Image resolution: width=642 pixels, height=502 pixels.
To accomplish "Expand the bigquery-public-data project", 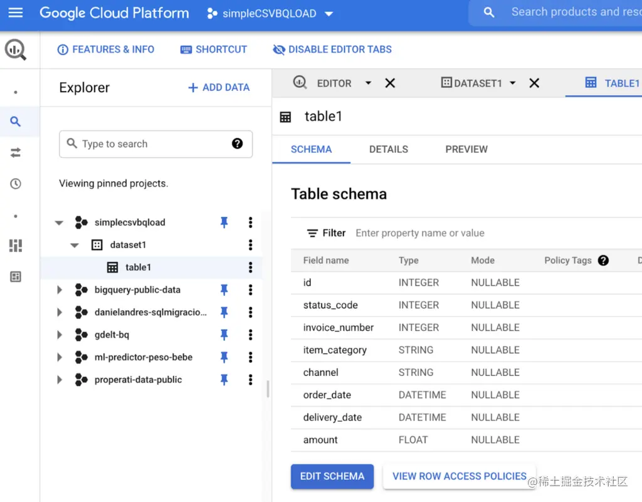I will coord(60,290).
